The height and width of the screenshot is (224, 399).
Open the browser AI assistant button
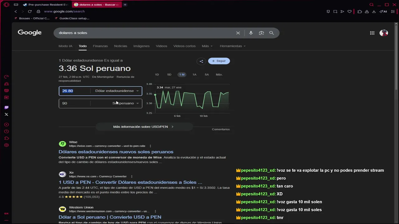pos(383,12)
